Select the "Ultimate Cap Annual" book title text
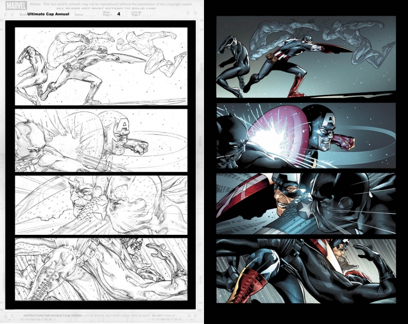408x324 pixels. pyautogui.click(x=48, y=14)
